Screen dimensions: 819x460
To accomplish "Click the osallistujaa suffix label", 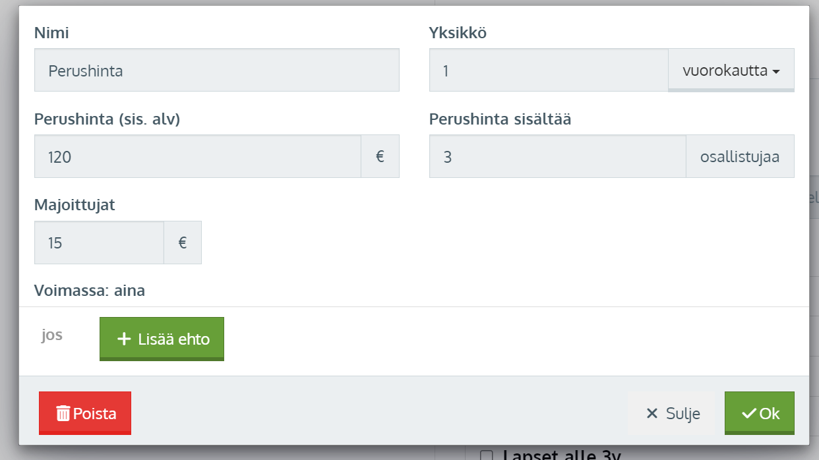I will pos(740,157).
